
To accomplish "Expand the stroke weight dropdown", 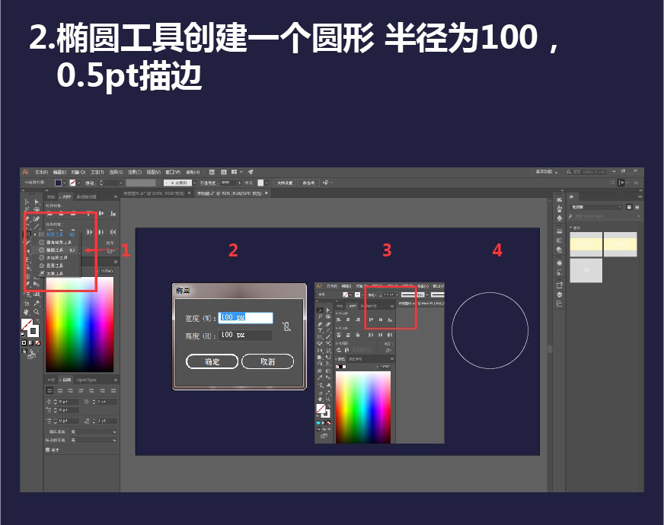I will pyautogui.click(x=120, y=183).
